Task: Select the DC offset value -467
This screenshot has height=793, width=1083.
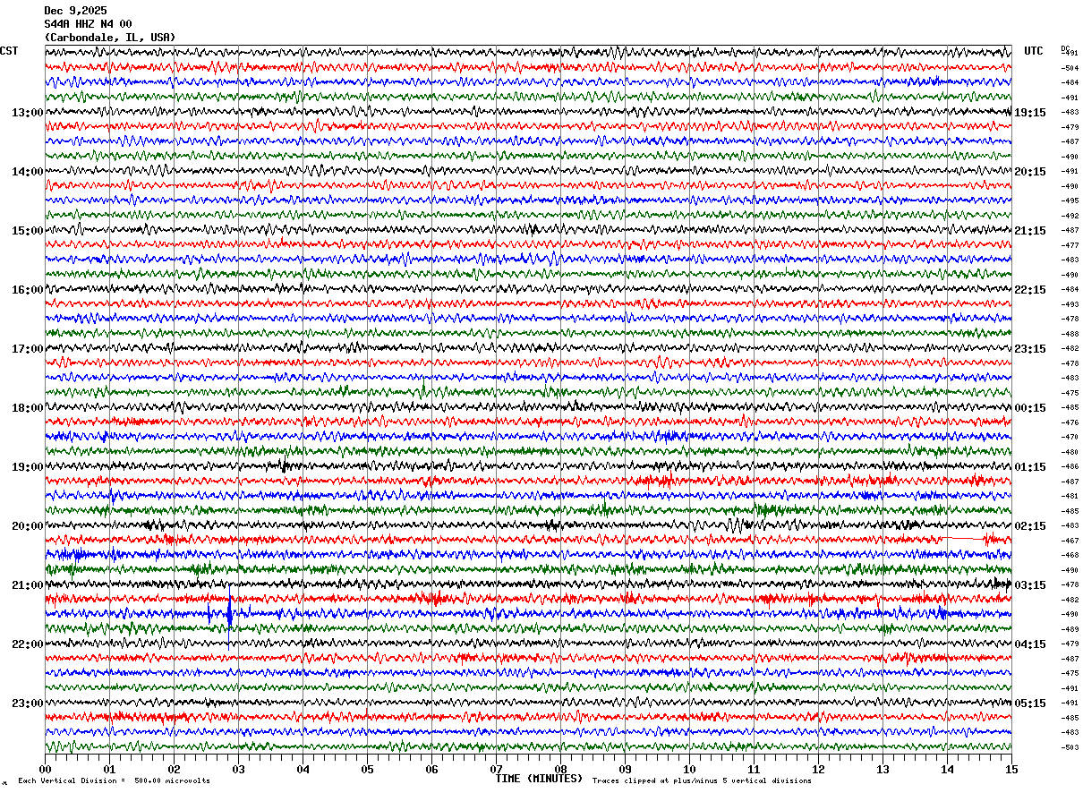Action: (1070, 541)
